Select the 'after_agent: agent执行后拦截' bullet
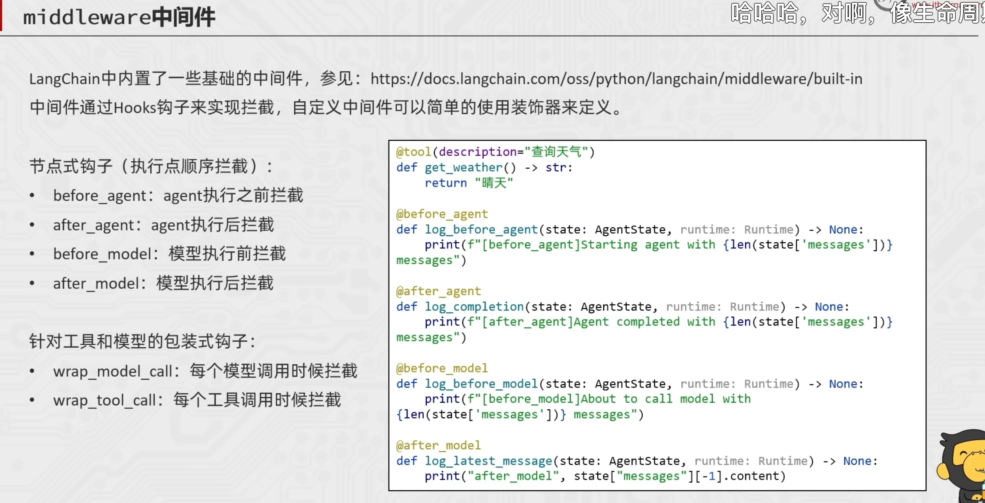985x503 pixels. pyautogui.click(x=164, y=225)
